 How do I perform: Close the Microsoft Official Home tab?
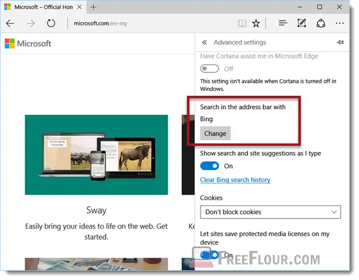point(79,7)
